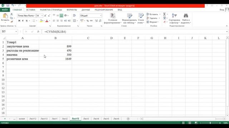Viewport: 229px width, 128px height.
Task: Click the Clear eraser icon
Action: (x=165, y=22)
